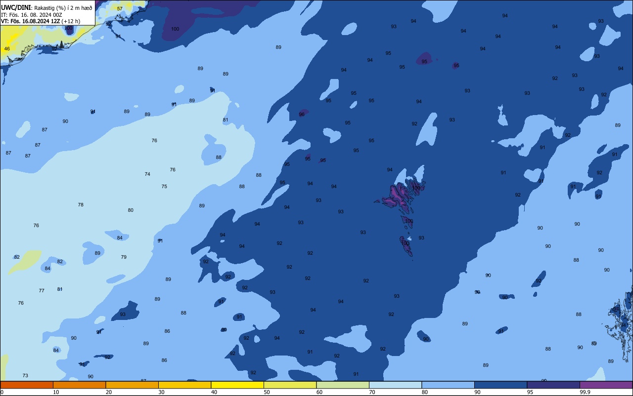Click the 0–10 dark orange legend swatch

(x=27, y=385)
